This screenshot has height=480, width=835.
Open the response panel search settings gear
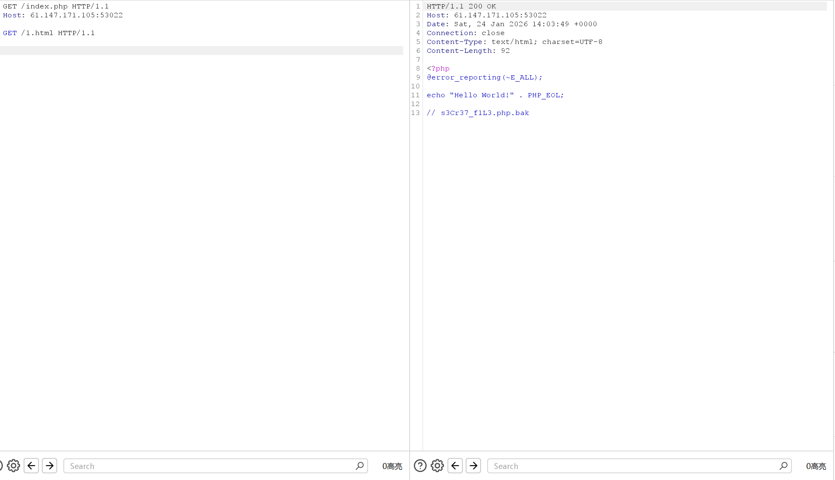pos(437,466)
